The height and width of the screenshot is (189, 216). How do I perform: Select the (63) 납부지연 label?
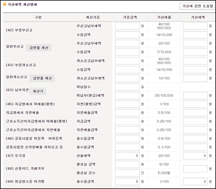point(17,90)
